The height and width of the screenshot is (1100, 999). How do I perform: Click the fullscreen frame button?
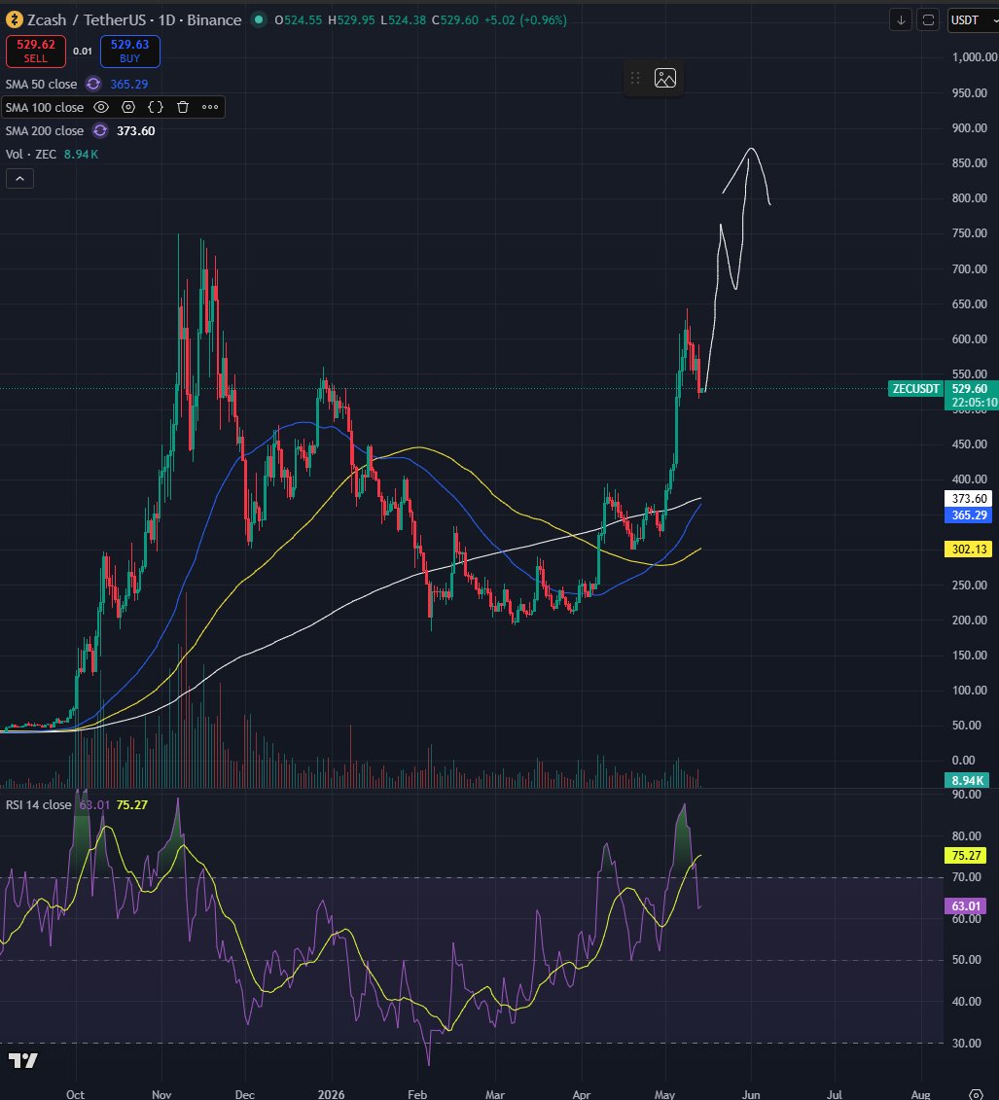pyautogui.click(x=928, y=19)
